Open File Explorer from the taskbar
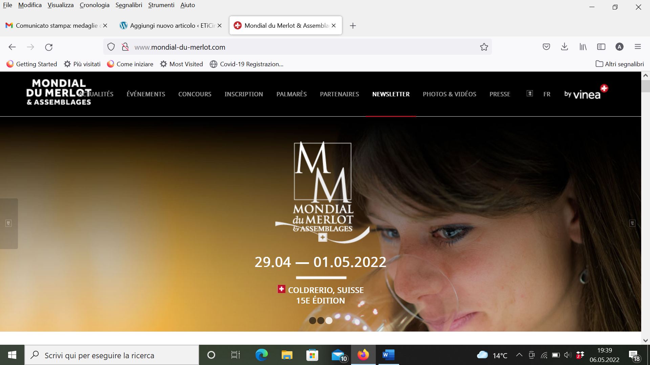The width and height of the screenshot is (650, 365). coord(287,355)
